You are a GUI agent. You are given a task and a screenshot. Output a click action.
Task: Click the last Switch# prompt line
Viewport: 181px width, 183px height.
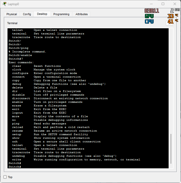15,167
